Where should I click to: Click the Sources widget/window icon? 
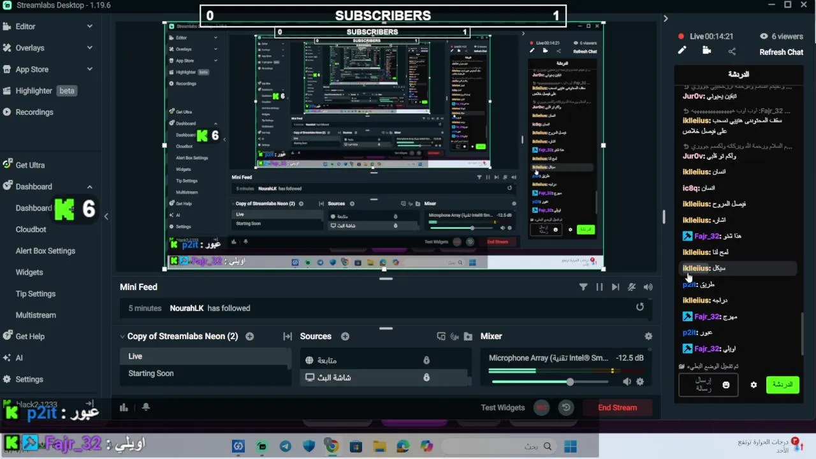coord(441,337)
